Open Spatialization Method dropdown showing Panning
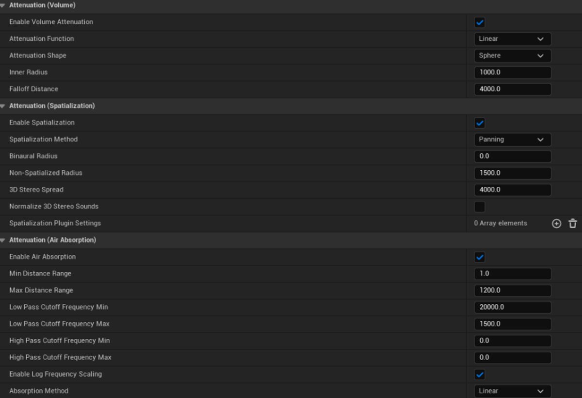The height and width of the screenshot is (398, 582). tap(512, 140)
